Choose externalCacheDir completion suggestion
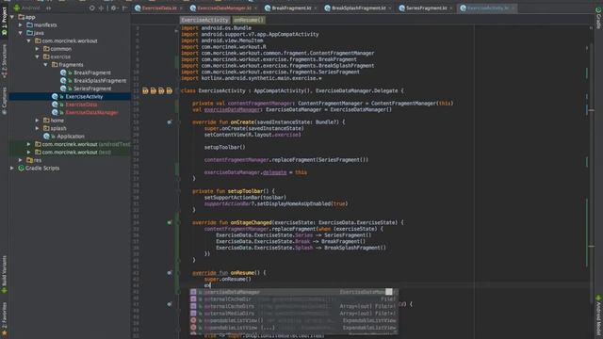Image resolution: width=603 pixels, height=339 pixels. 293,299
